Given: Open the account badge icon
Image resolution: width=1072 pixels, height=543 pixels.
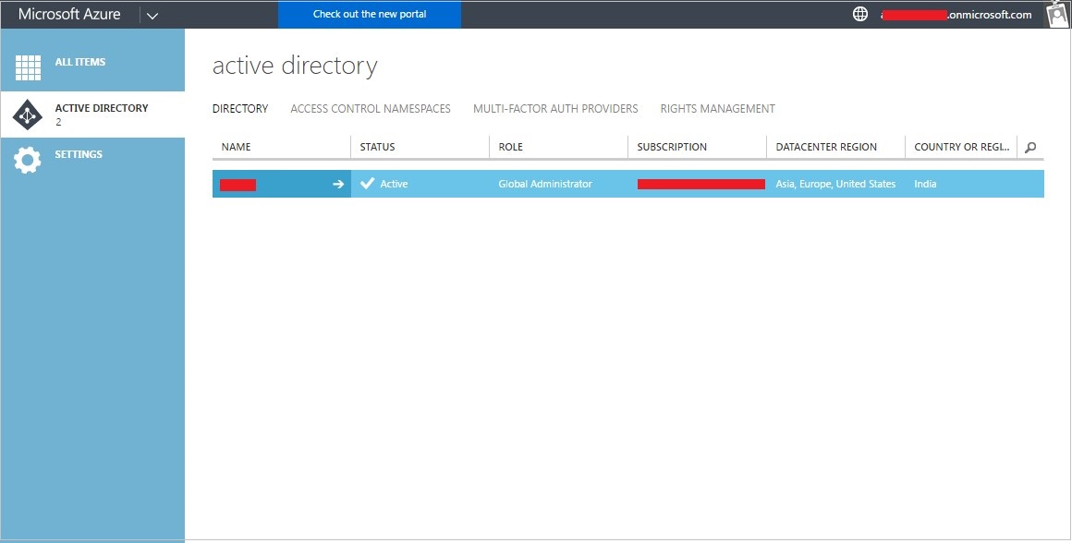Looking at the screenshot, I should click(1057, 15).
